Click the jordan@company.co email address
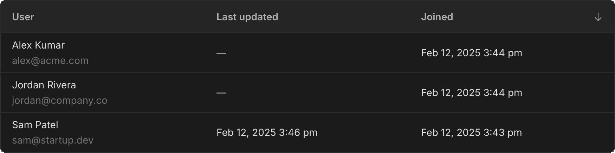The height and width of the screenshot is (153, 615). (x=60, y=101)
